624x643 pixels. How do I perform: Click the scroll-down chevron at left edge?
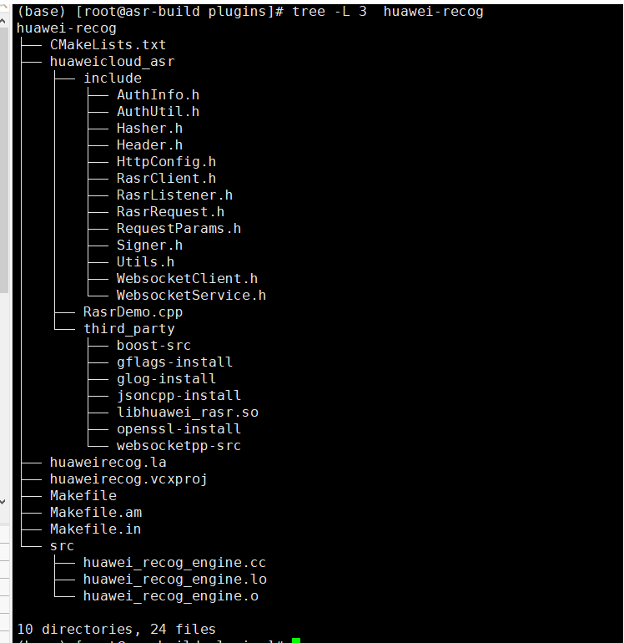4,501
